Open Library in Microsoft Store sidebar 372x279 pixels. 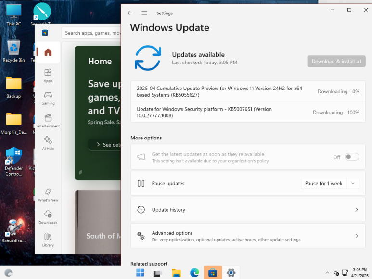pyautogui.click(x=48, y=240)
